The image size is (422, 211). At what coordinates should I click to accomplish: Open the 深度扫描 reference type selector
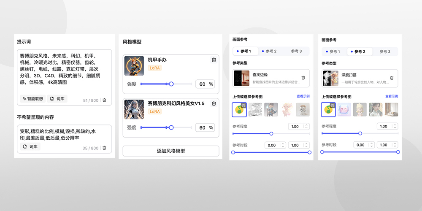[x=360, y=78]
